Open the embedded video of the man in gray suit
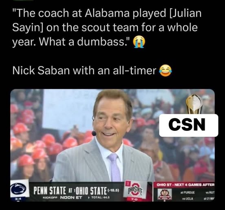The image size is (225, 210). point(112,145)
